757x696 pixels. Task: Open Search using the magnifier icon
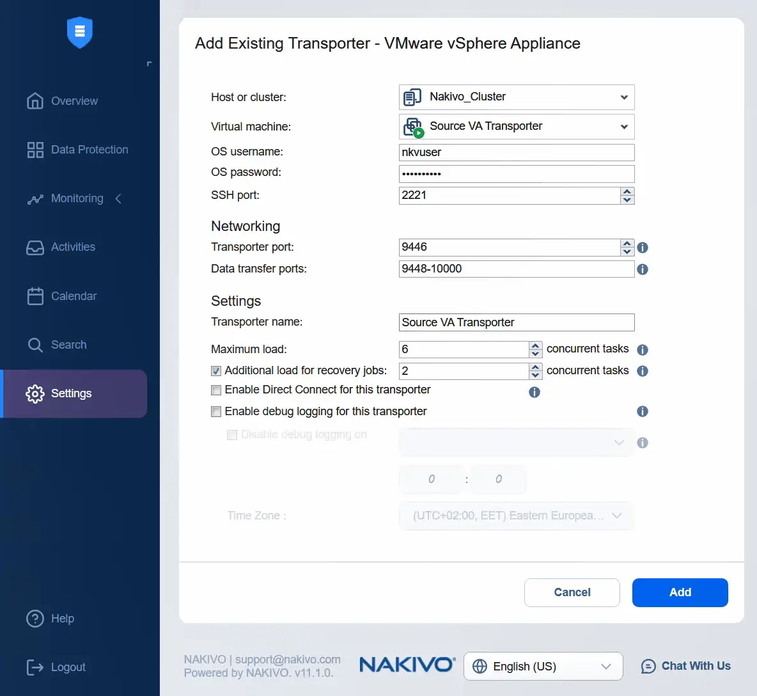[35, 344]
